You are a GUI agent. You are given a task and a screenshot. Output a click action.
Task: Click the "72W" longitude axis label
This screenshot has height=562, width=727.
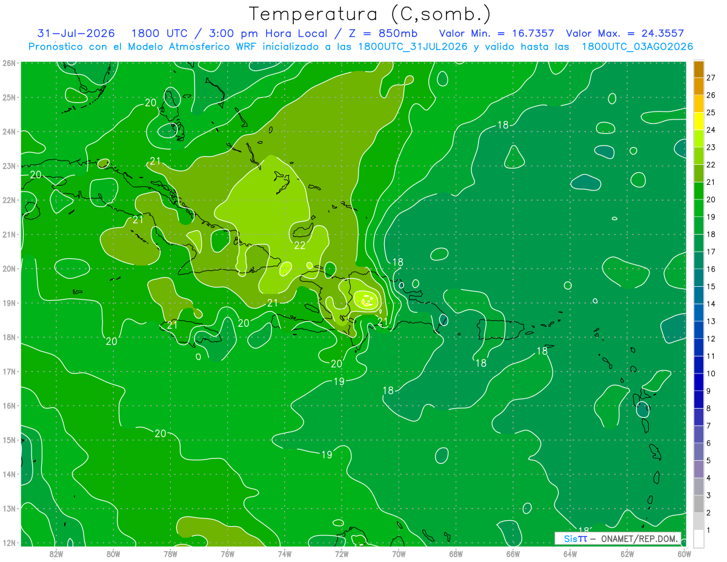(342, 554)
